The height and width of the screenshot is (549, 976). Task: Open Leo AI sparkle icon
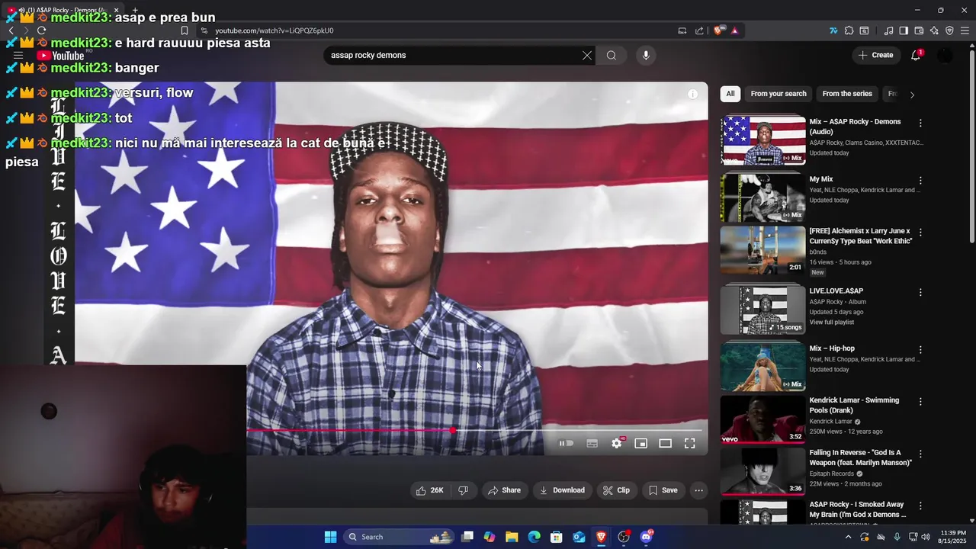pyautogui.click(x=934, y=30)
